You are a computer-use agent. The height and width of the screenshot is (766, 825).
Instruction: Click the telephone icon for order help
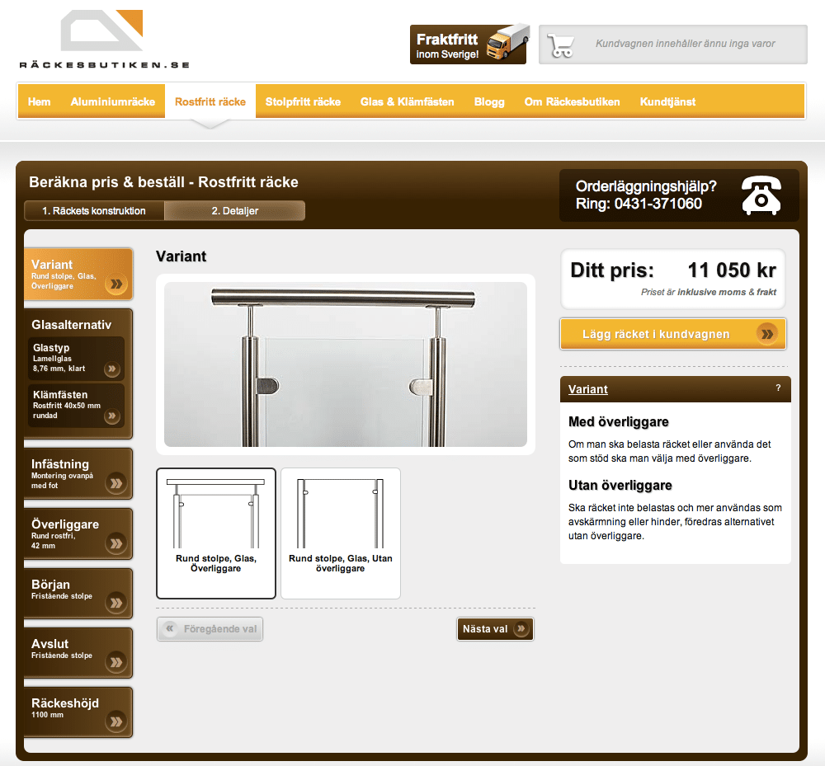[x=761, y=195]
